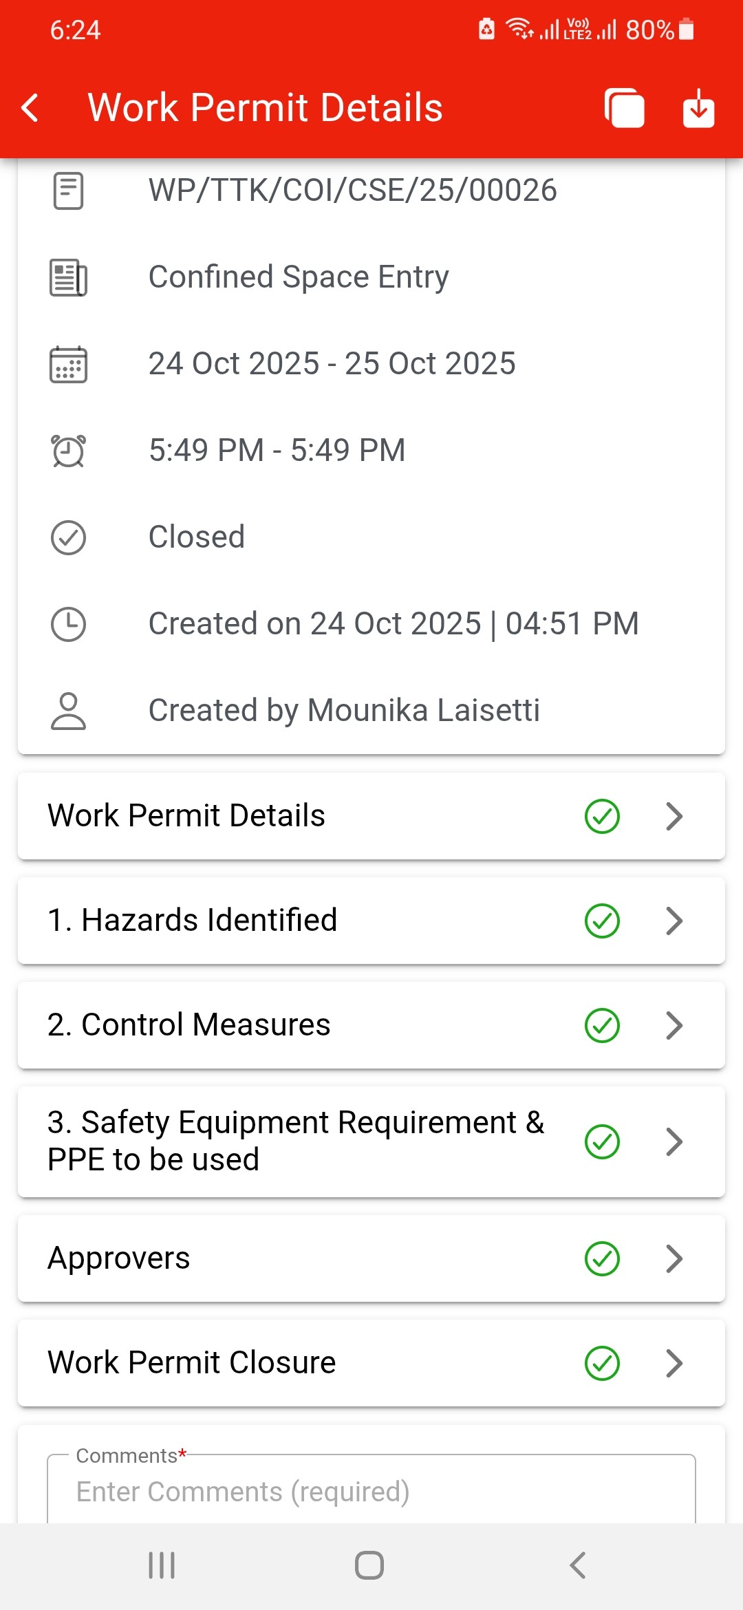Tap Android recent apps button
Viewport: 743px width, 1610px height.
pyautogui.click(x=162, y=1565)
